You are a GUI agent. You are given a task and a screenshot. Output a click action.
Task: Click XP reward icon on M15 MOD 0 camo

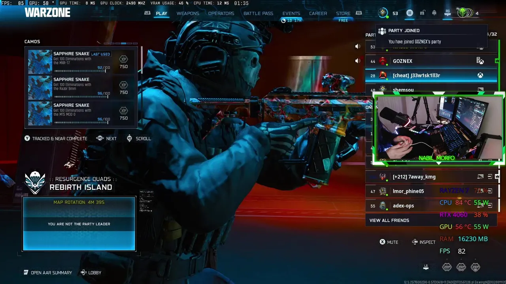tap(124, 110)
